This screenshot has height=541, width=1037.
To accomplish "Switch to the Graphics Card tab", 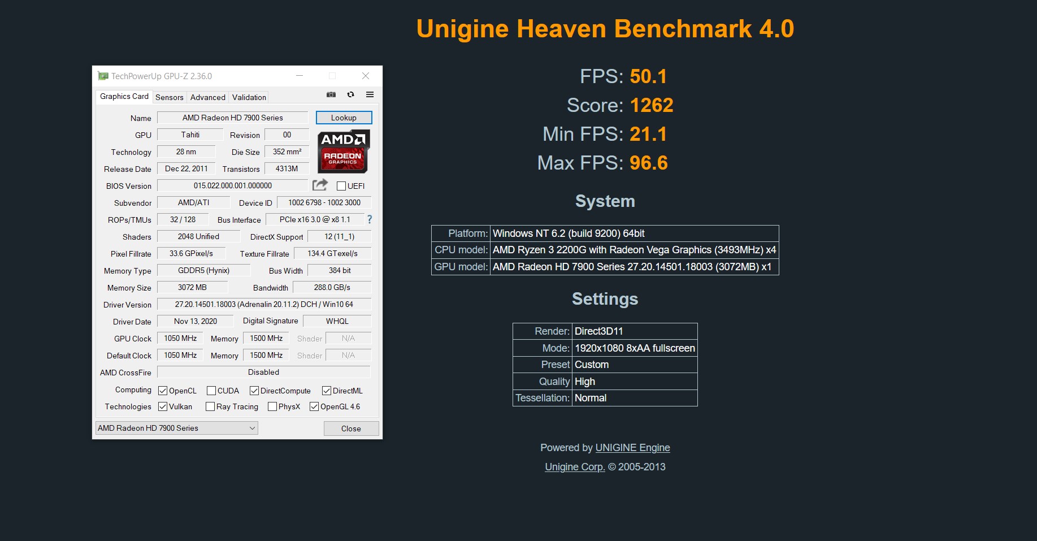I will coord(124,96).
